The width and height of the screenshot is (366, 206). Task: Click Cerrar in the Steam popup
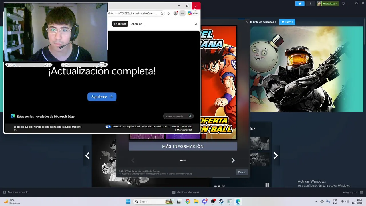click(242, 172)
